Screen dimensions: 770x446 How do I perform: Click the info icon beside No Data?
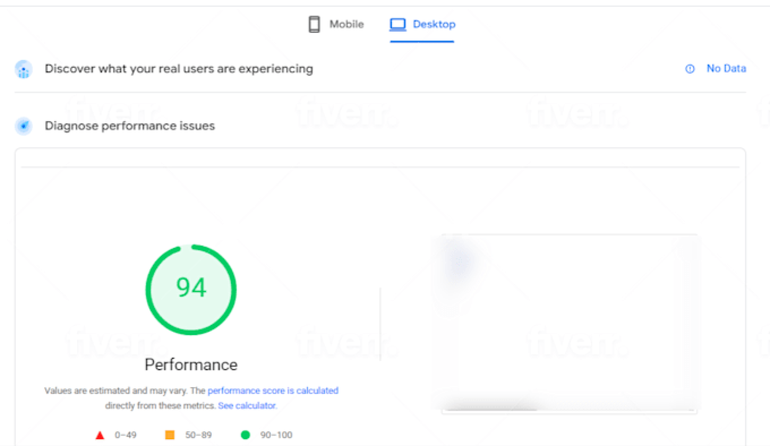click(690, 69)
